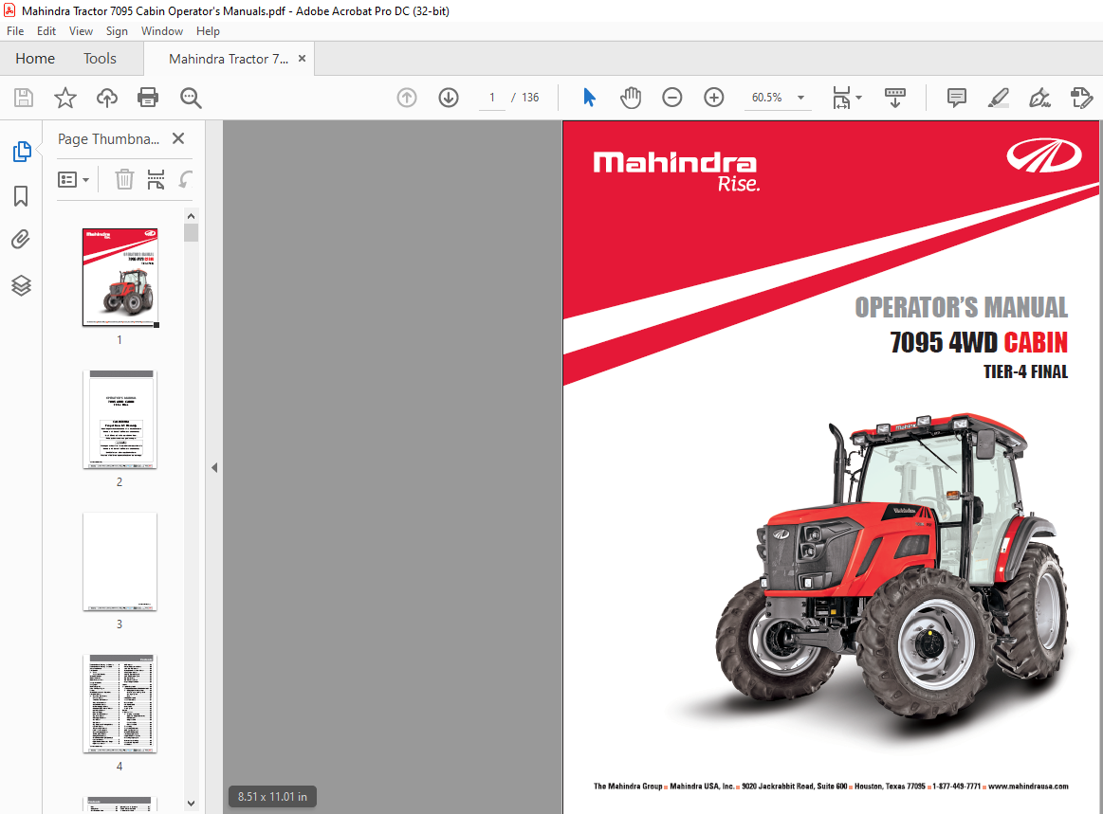Open the Sign menu
This screenshot has width=1103, height=814.
[x=117, y=31]
